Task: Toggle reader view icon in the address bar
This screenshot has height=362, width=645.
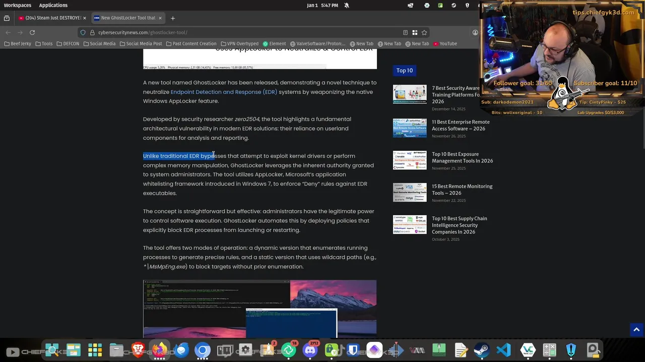Action: tap(404, 32)
